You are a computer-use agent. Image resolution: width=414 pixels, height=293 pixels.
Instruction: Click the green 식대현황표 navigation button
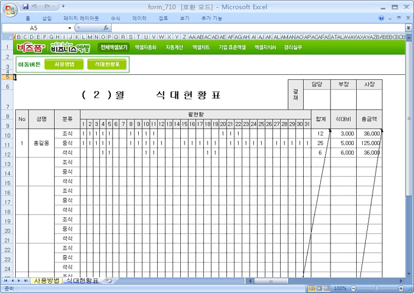[107, 64]
